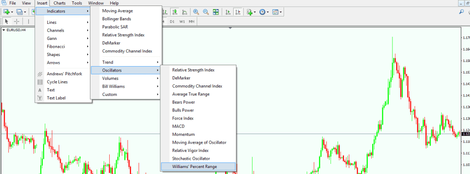Click the Indicators list icon with green plus
Viewport: 470px width, 174px height.
(x=250, y=12)
